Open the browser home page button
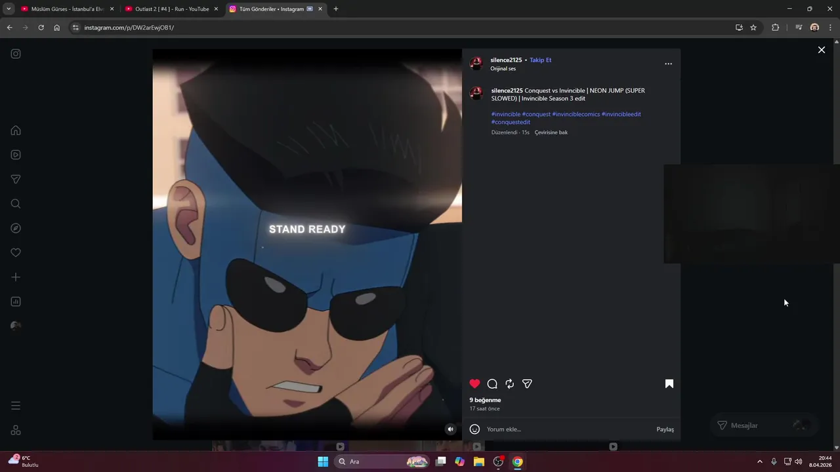 [x=57, y=28]
